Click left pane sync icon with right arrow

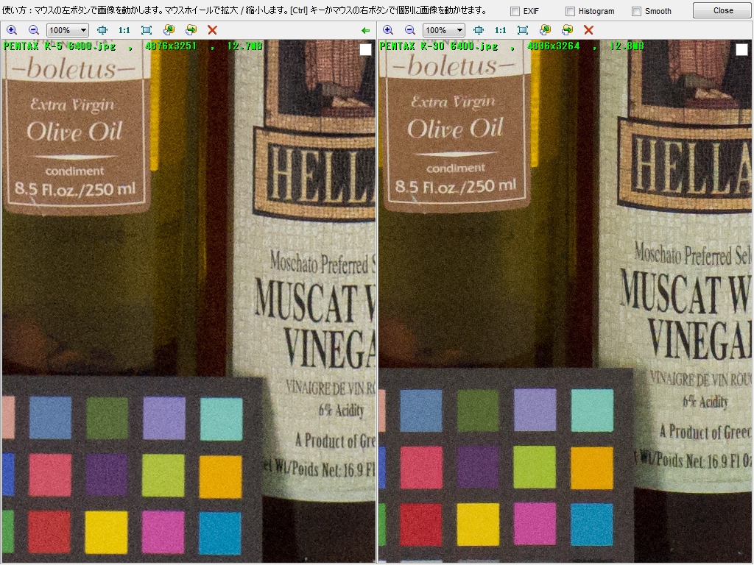pos(191,30)
